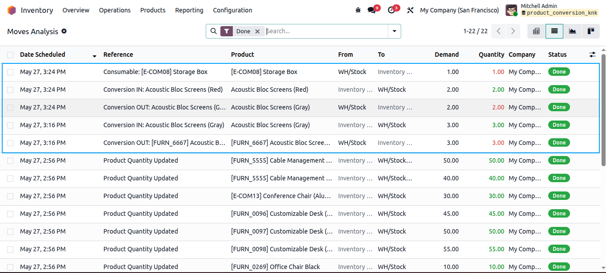Viewport: 606px width, 273px height.
Task: Open the bug debug tools icon
Action: click(x=358, y=10)
